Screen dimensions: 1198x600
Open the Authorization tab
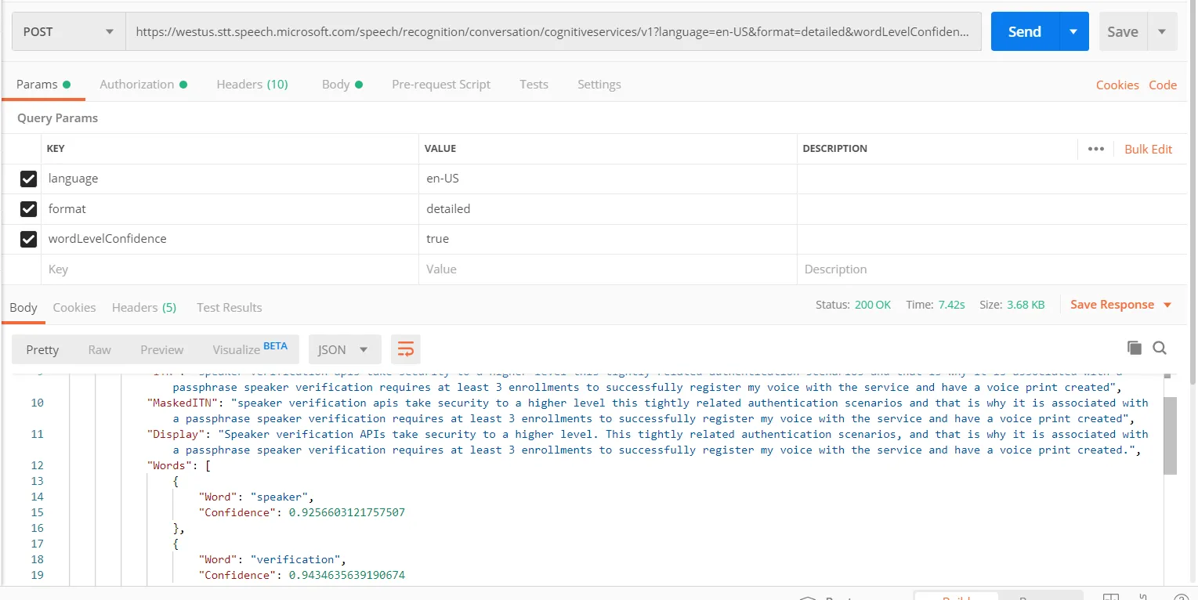[x=143, y=85]
